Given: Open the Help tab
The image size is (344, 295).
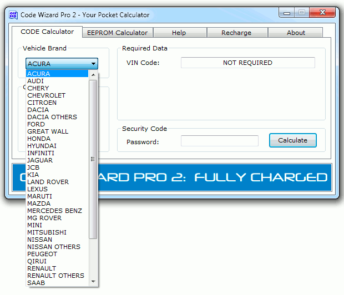Looking at the screenshot, I should pos(179,33).
